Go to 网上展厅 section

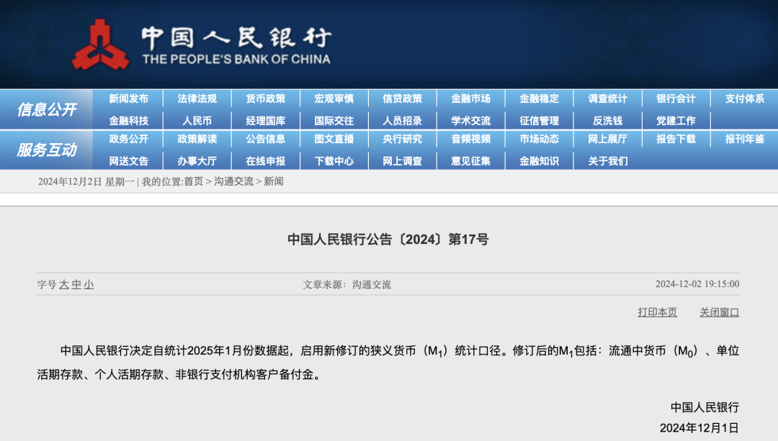608,139
